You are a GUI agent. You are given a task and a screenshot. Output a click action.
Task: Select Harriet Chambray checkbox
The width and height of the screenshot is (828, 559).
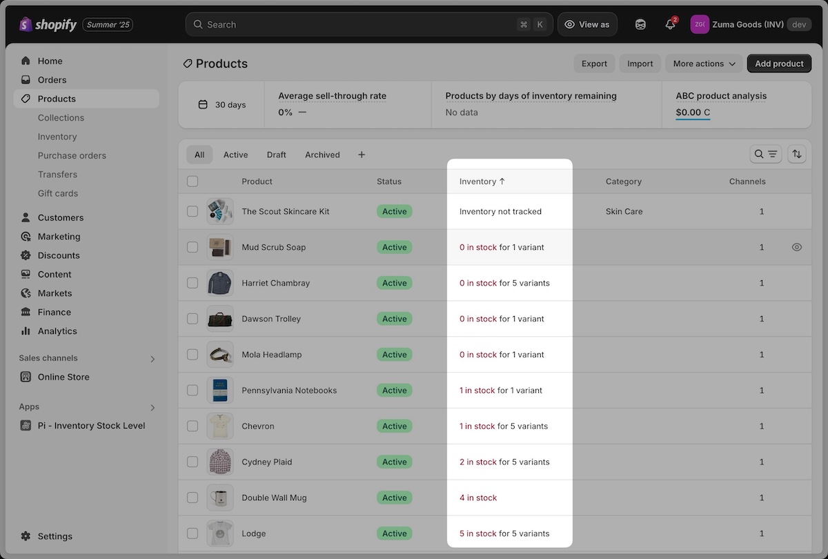pos(193,283)
